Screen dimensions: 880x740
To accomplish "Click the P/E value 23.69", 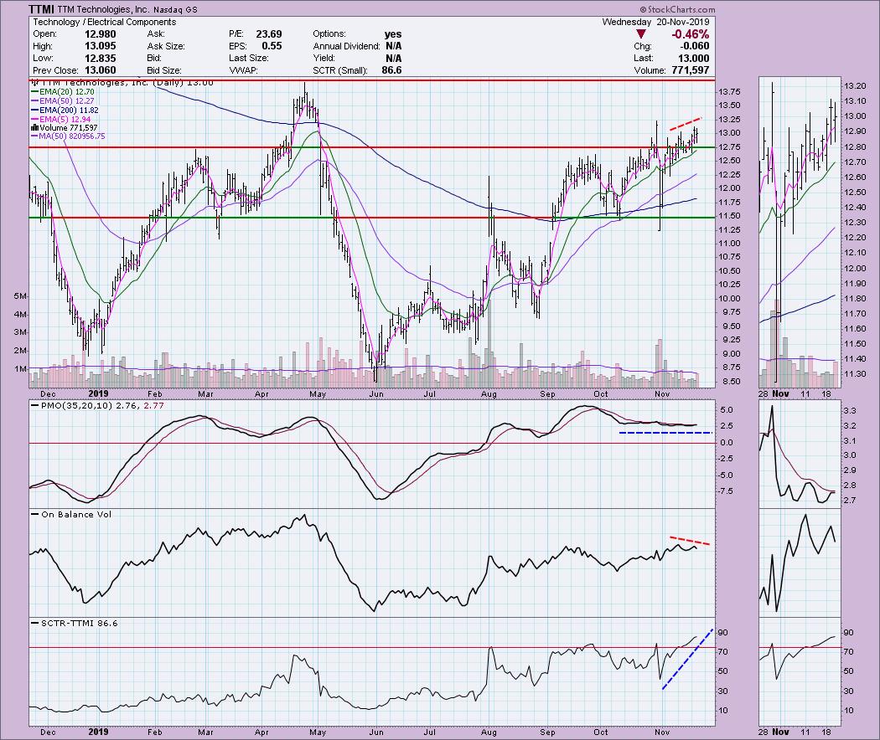I will pyautogui.click(x=269, y=34).
